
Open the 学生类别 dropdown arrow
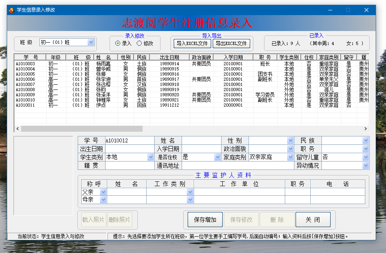(x=150, y=157)
